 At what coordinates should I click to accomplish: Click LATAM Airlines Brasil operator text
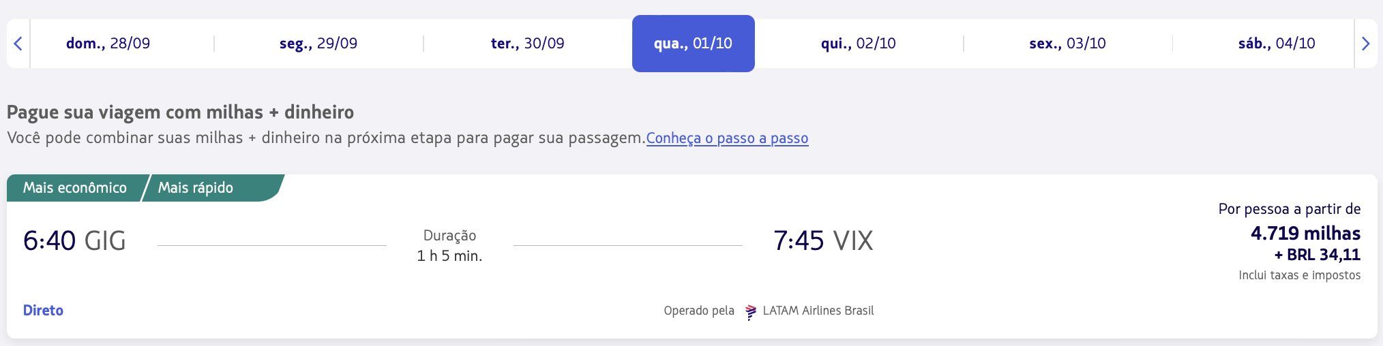point(818,311)
